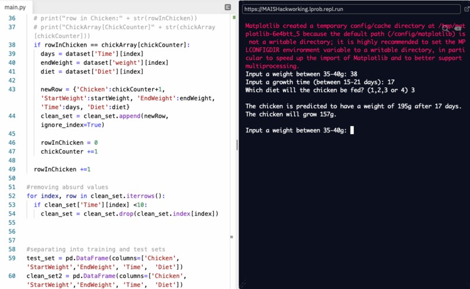Screen dimensions: 470x289
Task: Click the 'if rowInChicken == chickArray[chickCounter]:' line
Action: [x=112, y=45]
